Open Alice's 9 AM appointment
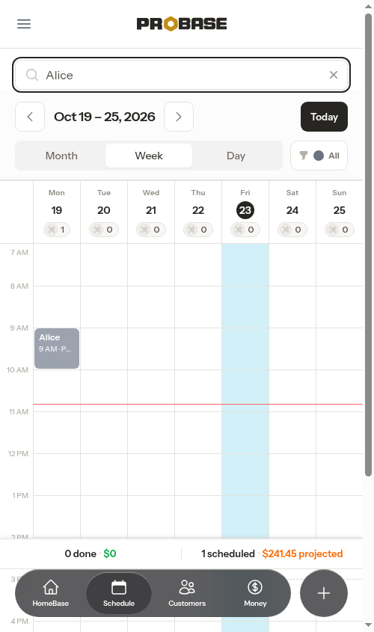This screenshot has height=632, width=374. click(x=57, y=349)
